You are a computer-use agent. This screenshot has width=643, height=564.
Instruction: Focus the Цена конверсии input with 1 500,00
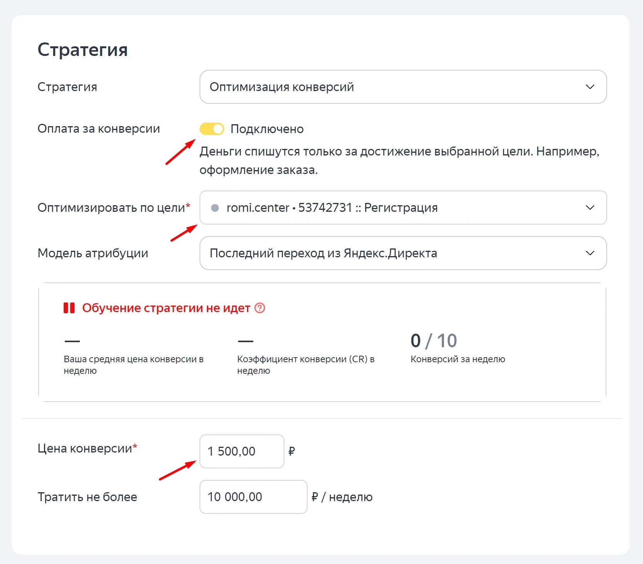(x=242, y=451)
